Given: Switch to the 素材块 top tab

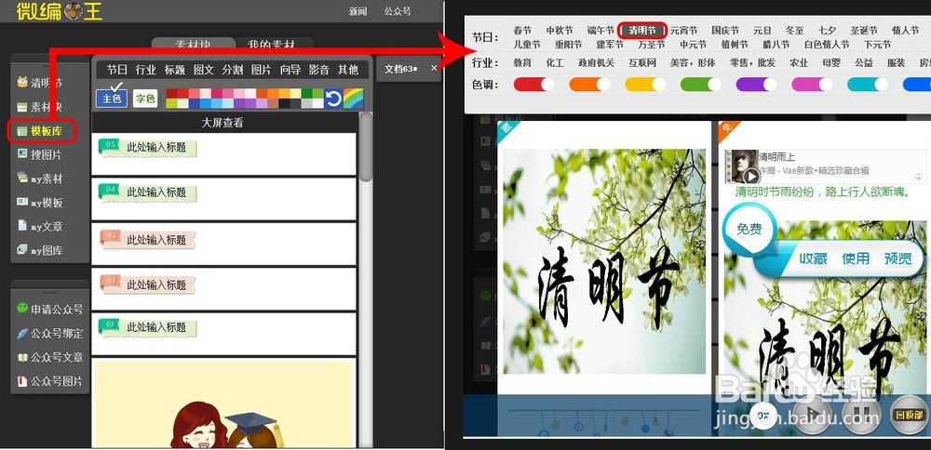Looking at the screenshot, I should (x=193, y=45).
